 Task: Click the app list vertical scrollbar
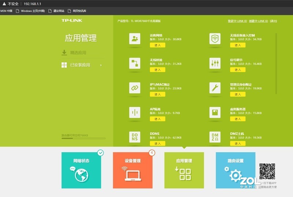pos(276,64)
